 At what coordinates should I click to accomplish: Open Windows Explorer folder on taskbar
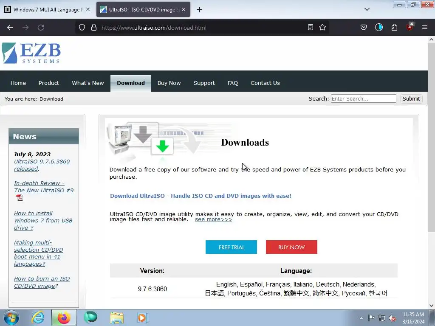click(117, 318)
